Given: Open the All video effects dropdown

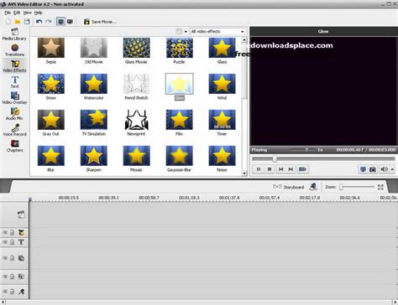Looking at the screenshot, I should click(217, 32).
